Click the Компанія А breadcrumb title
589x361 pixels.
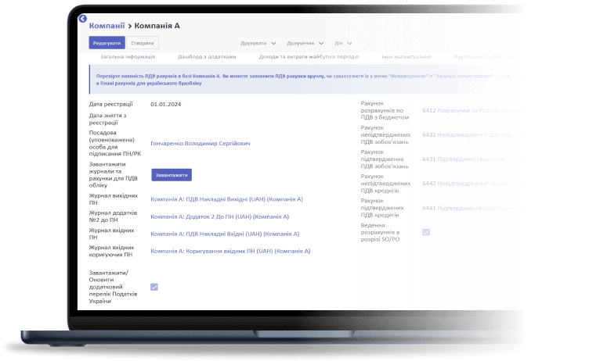pyautogui.click(x=157, y=26)
